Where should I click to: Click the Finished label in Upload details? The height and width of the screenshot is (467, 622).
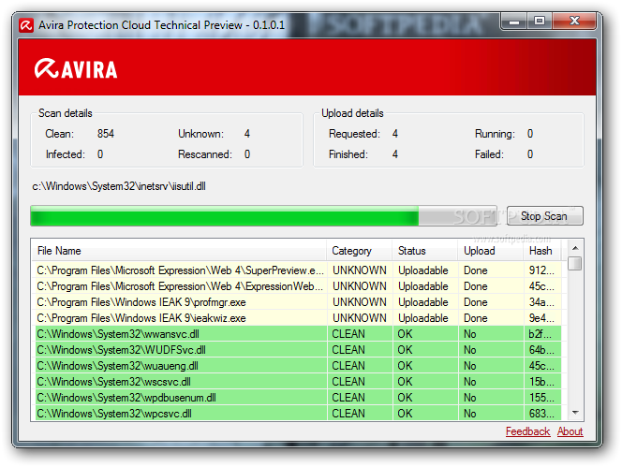[x=348, y=154]
